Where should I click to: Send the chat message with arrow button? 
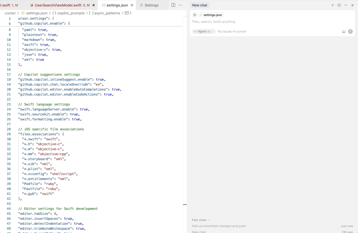point(350,31)
